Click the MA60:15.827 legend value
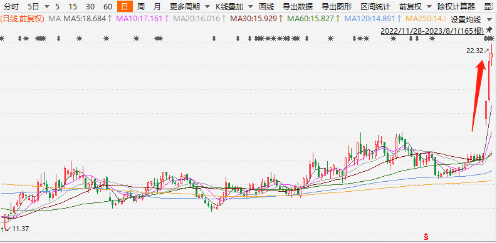Screen dimensions: 497x243 click(314, 19)
